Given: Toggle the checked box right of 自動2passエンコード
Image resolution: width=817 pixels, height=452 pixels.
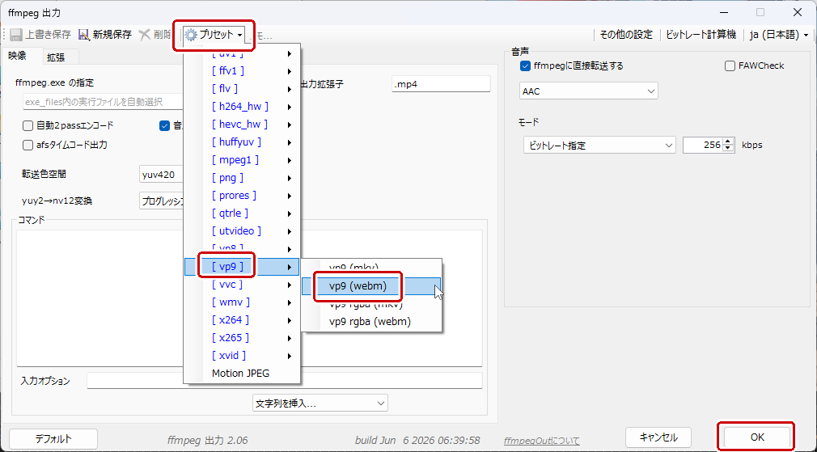Looking at the screenshot, I should click(x=165, y=125).
